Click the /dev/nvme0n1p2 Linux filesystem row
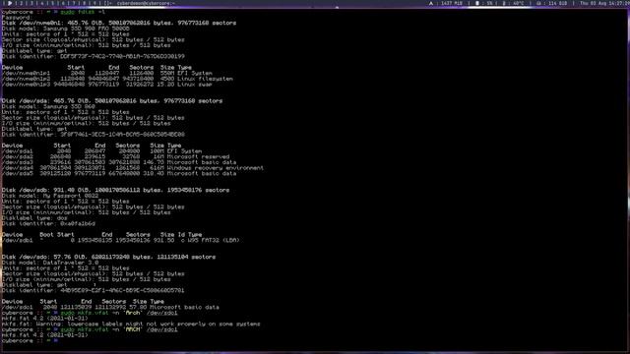This screenshot has width=630, height=354. (117, 79)
